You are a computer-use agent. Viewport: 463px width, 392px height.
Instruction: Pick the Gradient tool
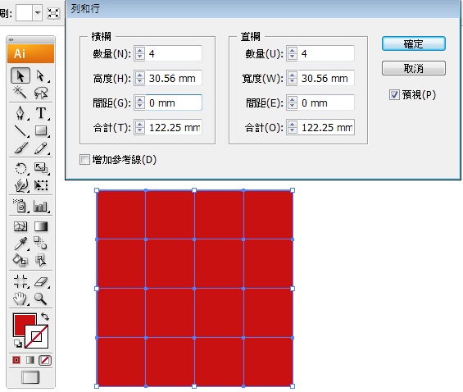click(41, 226)
